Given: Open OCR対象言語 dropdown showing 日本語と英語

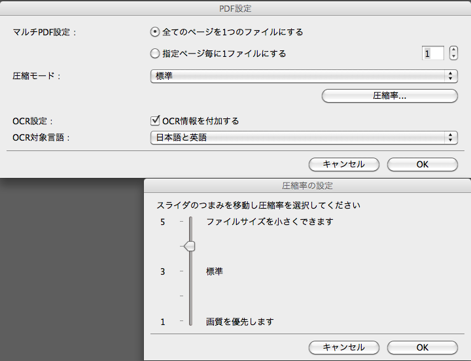Looking at the screenshot, I should (x=304, y=137).
